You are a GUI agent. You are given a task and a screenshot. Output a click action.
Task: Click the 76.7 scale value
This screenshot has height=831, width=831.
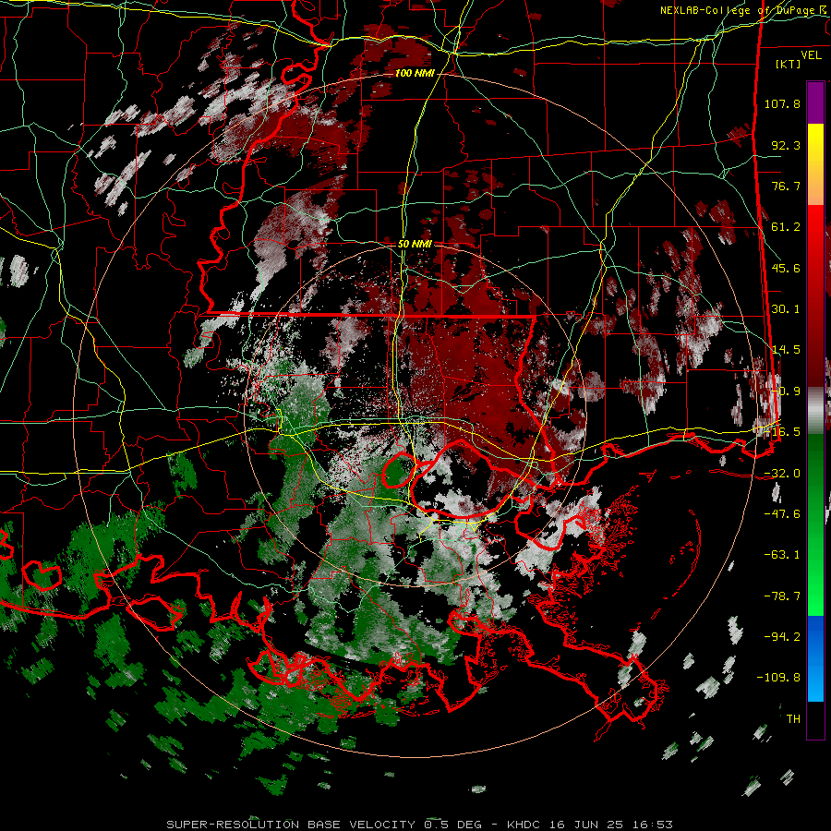coord(786,186)
